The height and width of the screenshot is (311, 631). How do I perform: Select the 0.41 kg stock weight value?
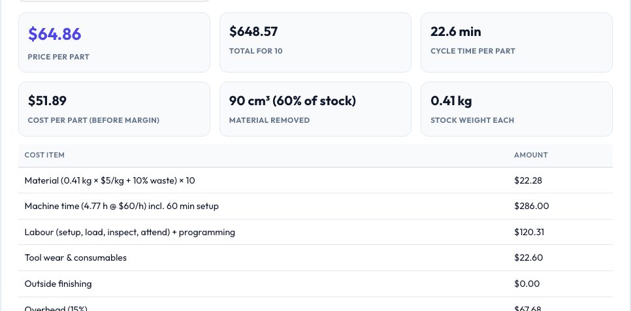451,101
